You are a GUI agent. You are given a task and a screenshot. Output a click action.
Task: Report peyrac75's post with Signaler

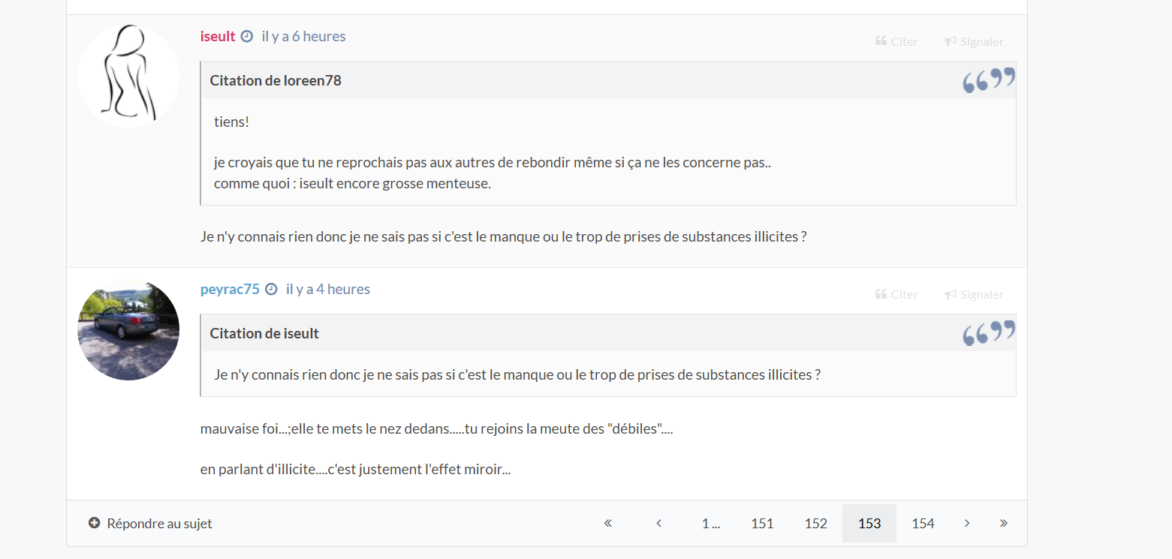point(974,294)
